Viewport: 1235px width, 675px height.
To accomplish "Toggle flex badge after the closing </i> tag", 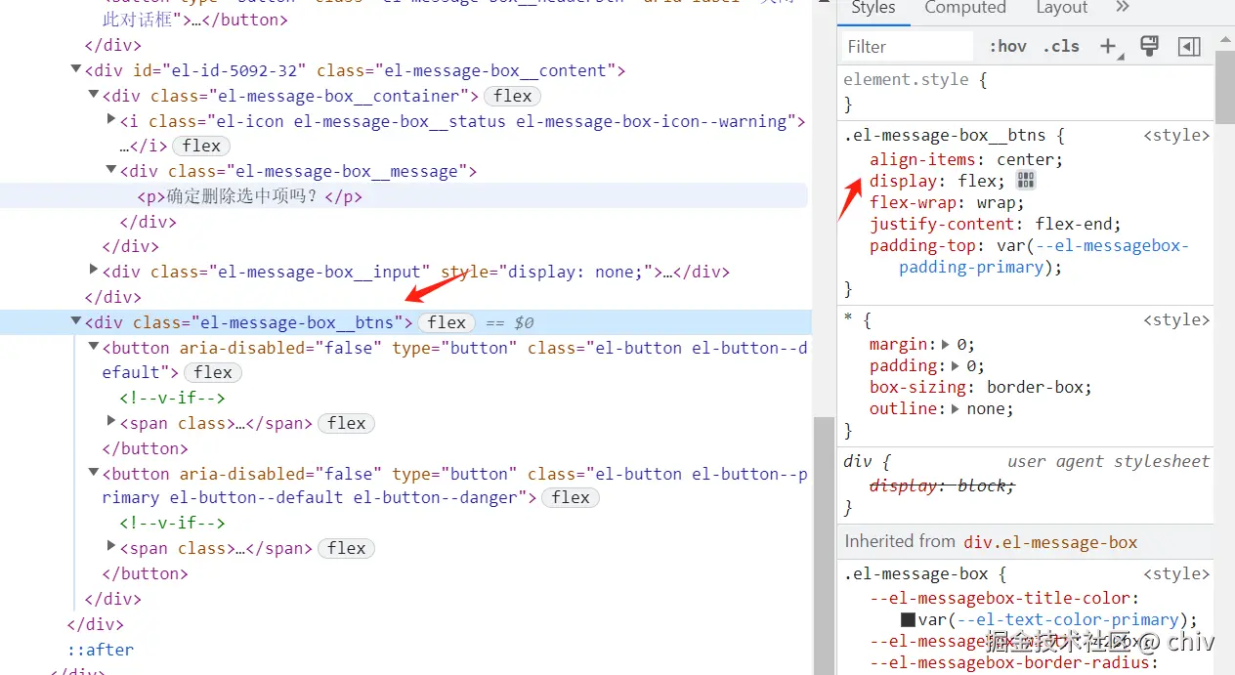I will click(201, 146).
